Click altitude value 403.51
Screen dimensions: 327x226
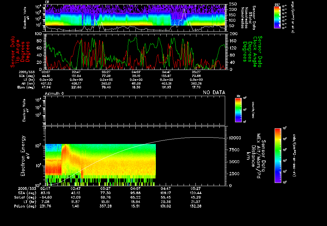coord(166,83)
